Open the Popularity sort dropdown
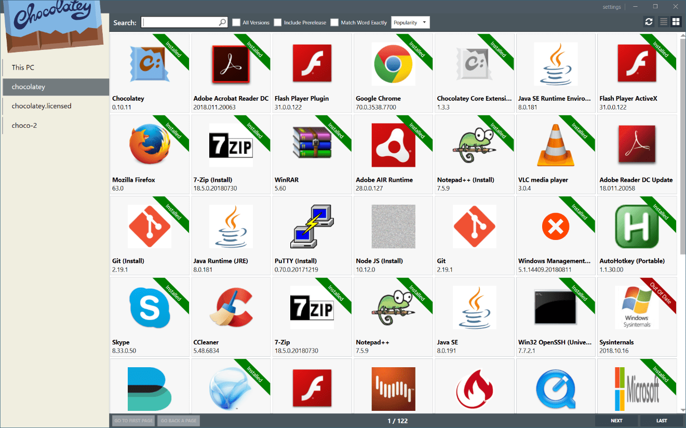Image resolution: width=686 pixels, height=428 pixels. (410, 22)
